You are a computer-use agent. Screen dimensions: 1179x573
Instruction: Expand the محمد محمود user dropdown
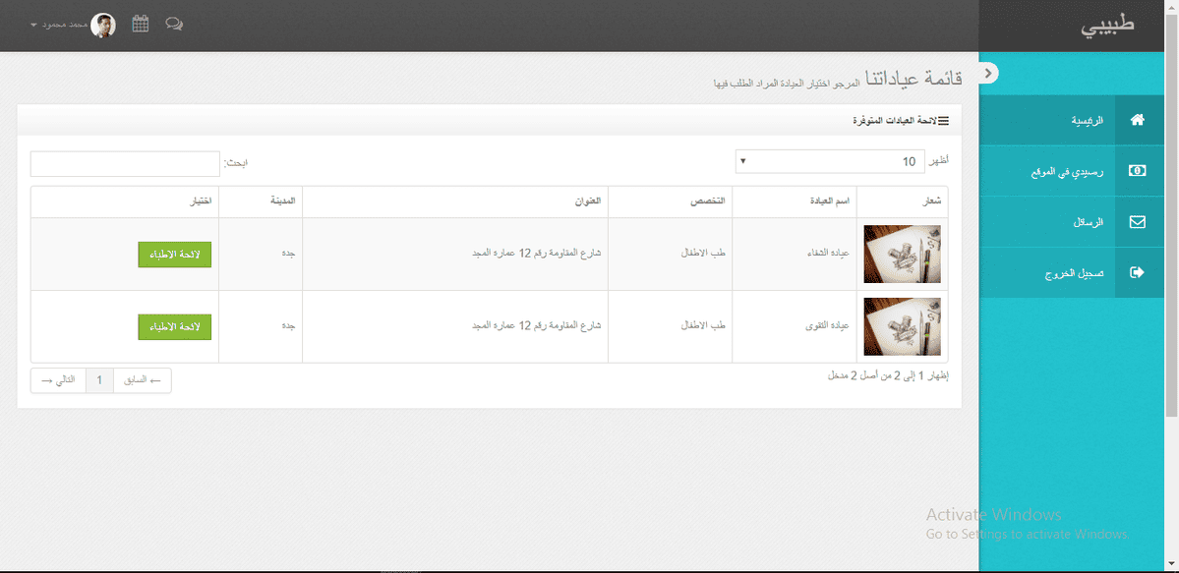point(59,25)
